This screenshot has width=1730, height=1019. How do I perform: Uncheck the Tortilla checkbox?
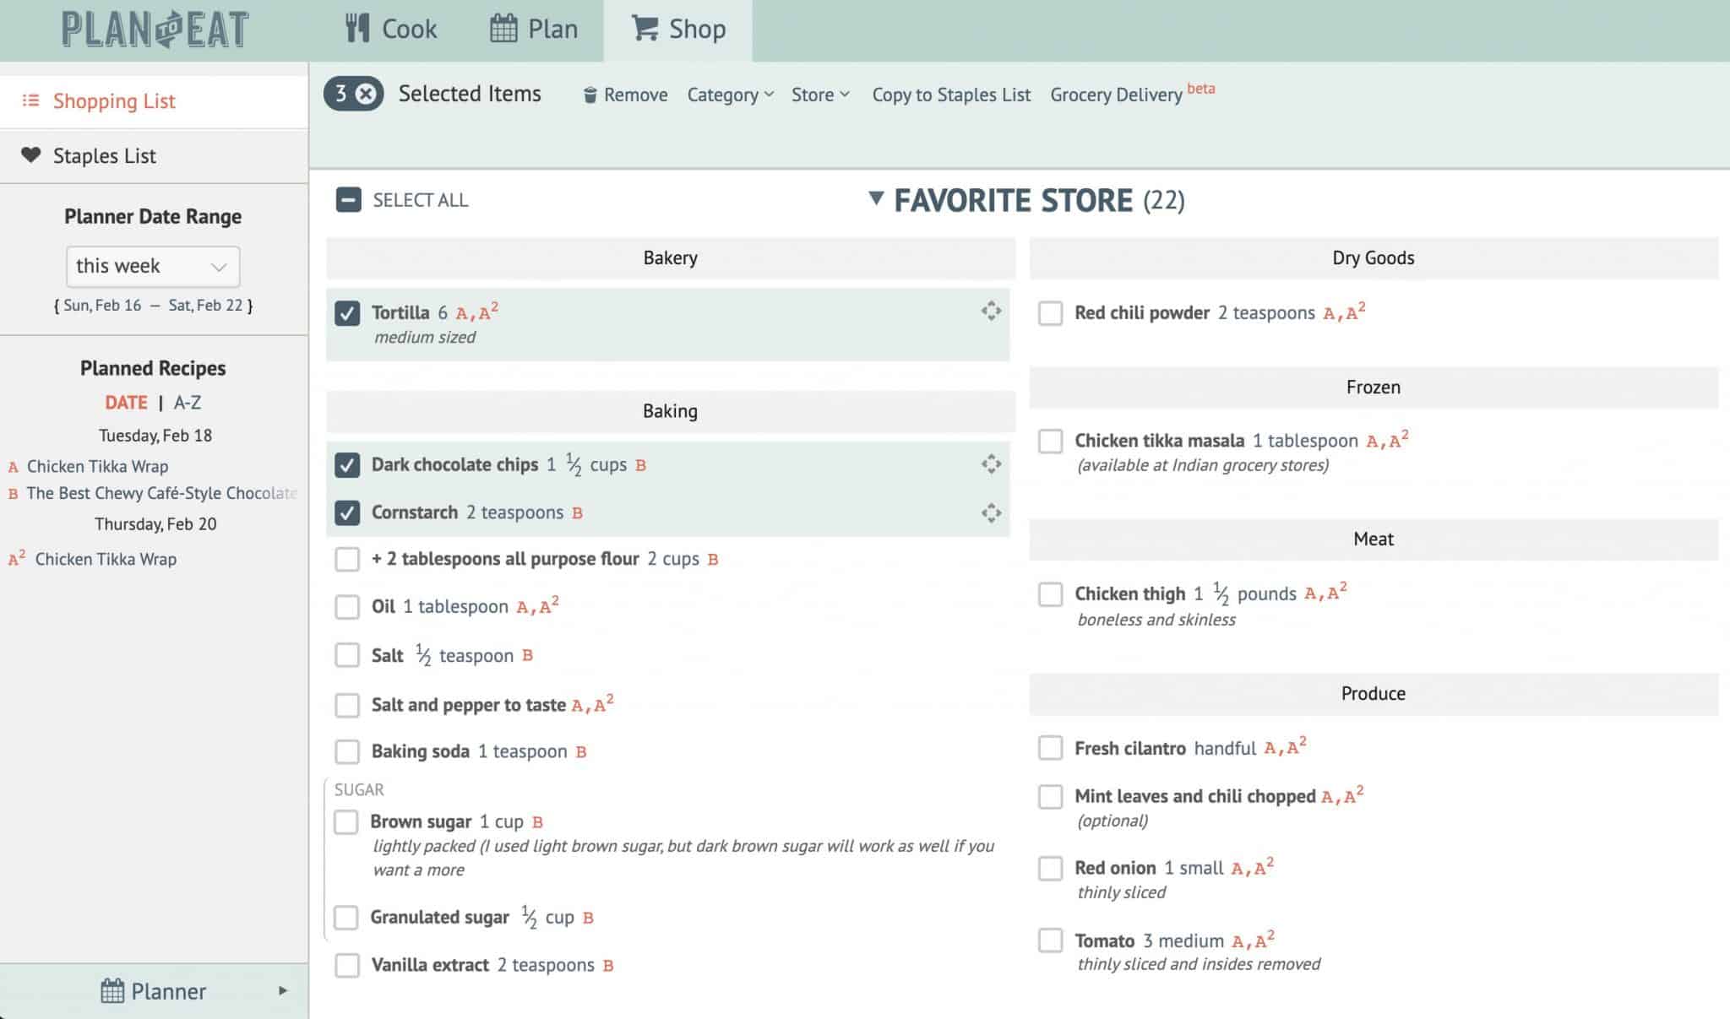[x=347, y=312]
